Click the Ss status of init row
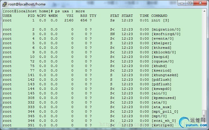The image size is (209, 130). pos(112,20)
